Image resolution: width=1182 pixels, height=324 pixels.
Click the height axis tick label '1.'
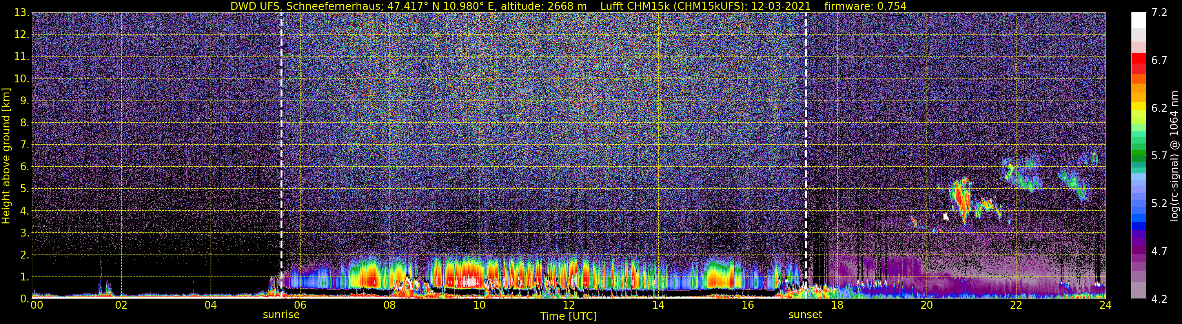tap(24, 277)
